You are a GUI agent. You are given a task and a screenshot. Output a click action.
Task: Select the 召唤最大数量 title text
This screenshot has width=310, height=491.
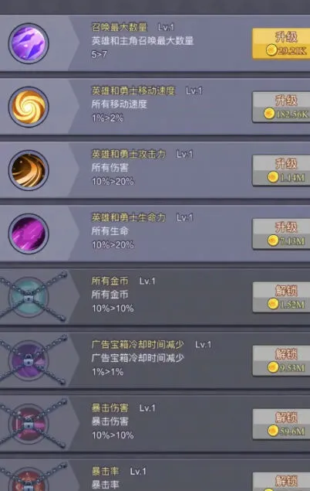pyautogui.click(x=119, y=27)
